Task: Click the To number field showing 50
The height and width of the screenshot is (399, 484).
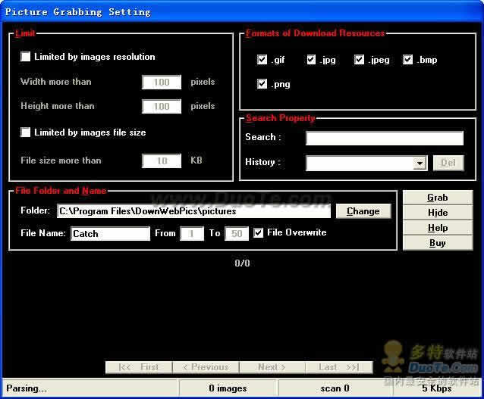Action: point(237,233)
